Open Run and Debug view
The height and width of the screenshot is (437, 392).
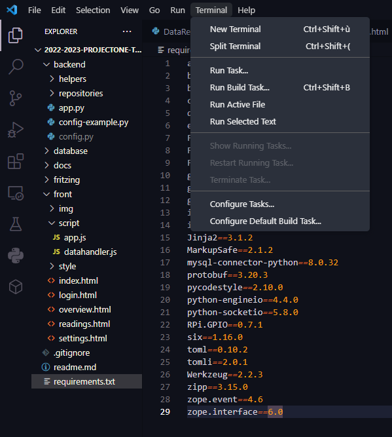pos(16,130)
